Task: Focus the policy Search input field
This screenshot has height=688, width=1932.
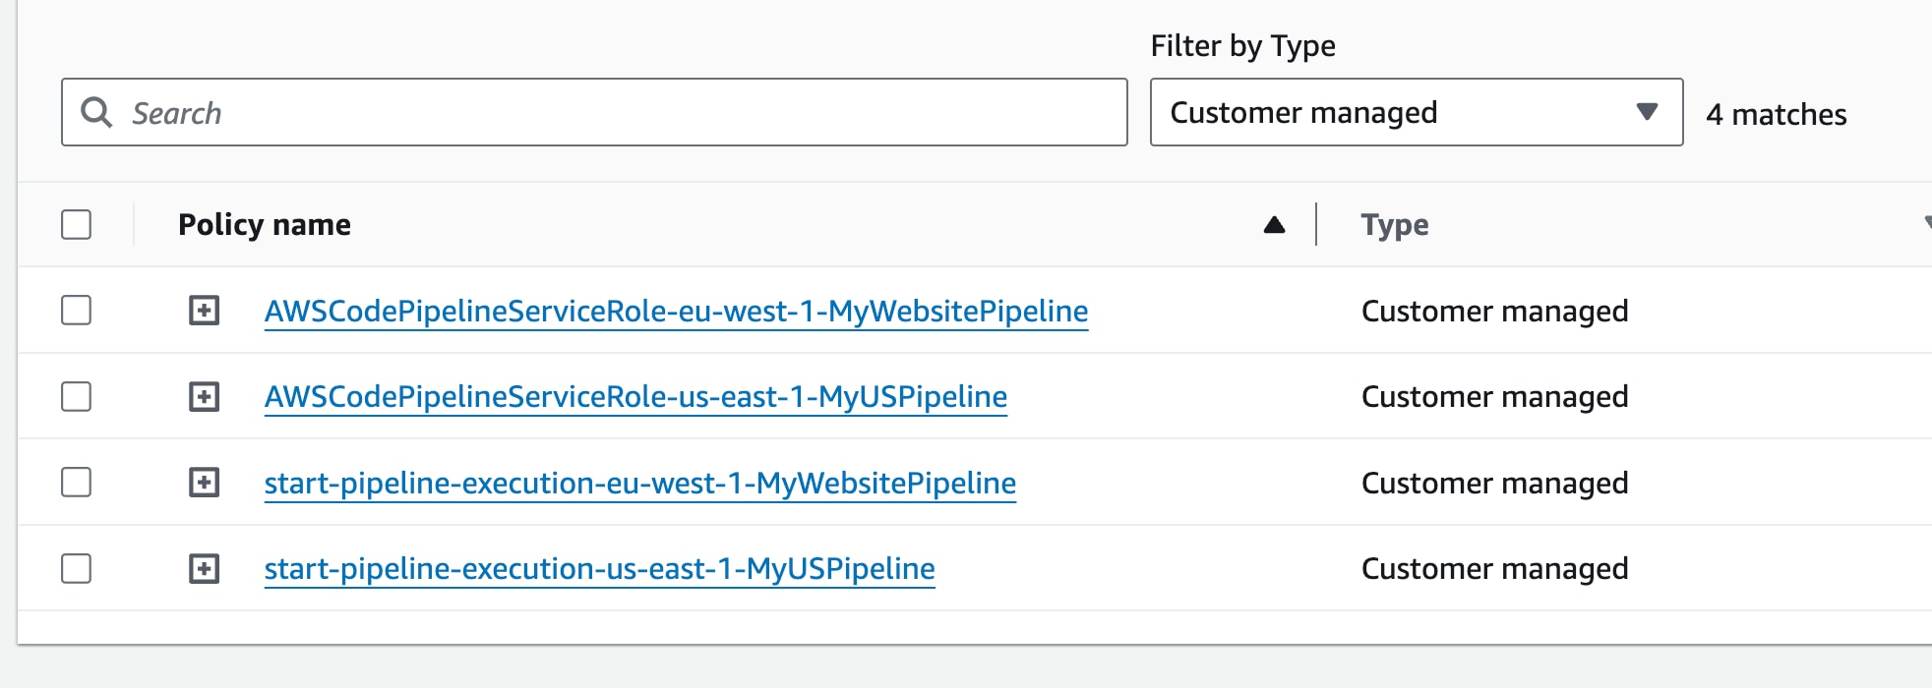Action: point(594,112)
